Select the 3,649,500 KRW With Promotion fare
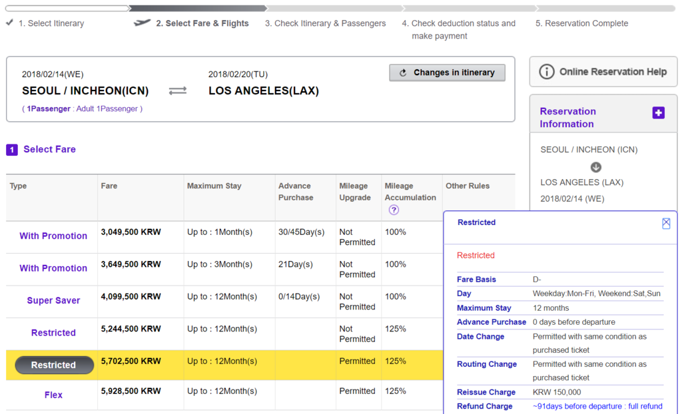682x414 pixels. point(53,268)
